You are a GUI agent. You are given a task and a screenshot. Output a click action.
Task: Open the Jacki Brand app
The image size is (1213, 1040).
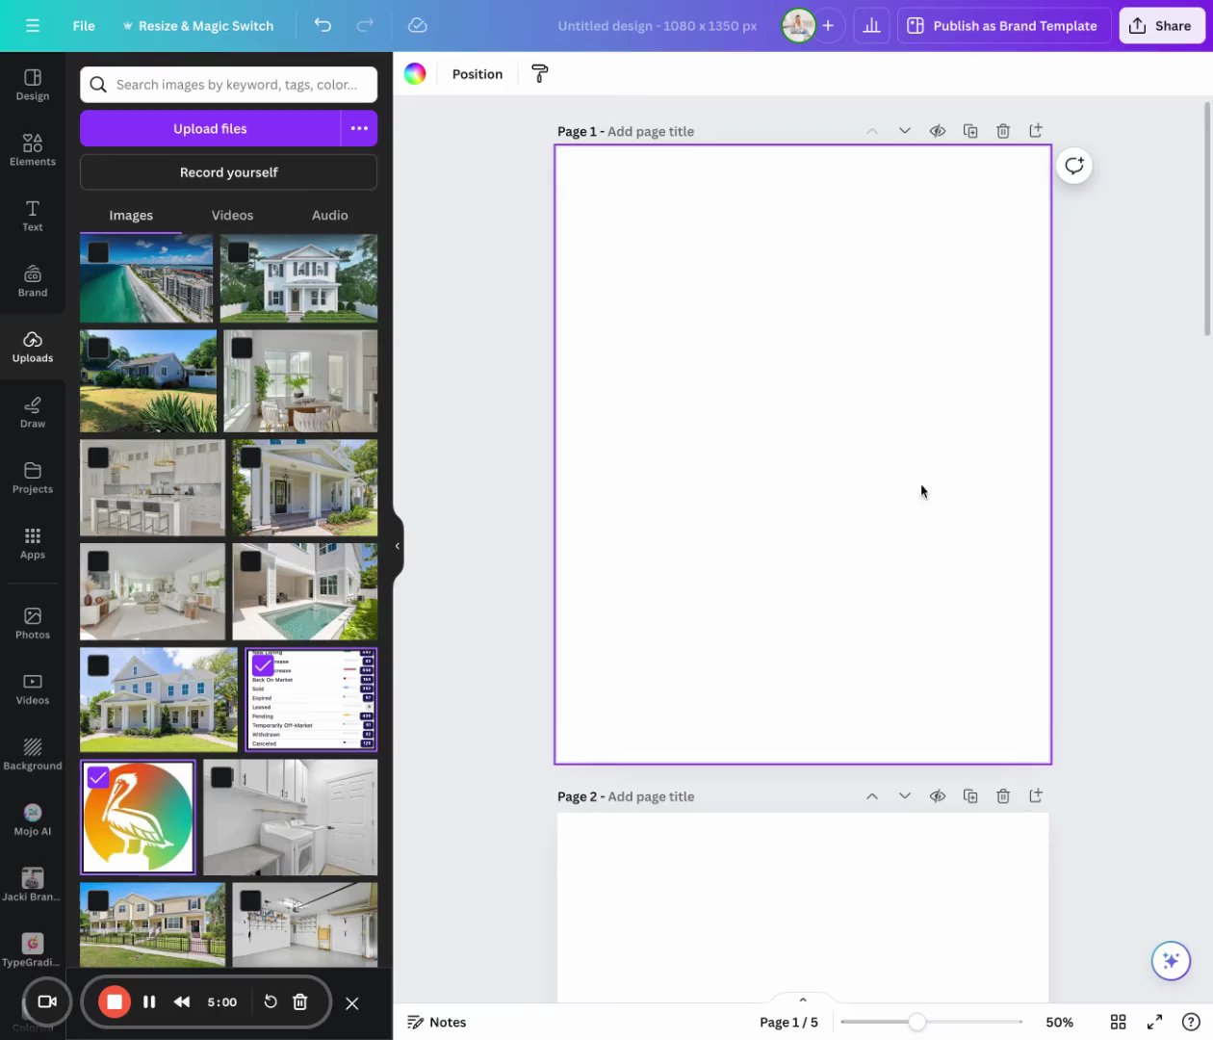(33, 885)
